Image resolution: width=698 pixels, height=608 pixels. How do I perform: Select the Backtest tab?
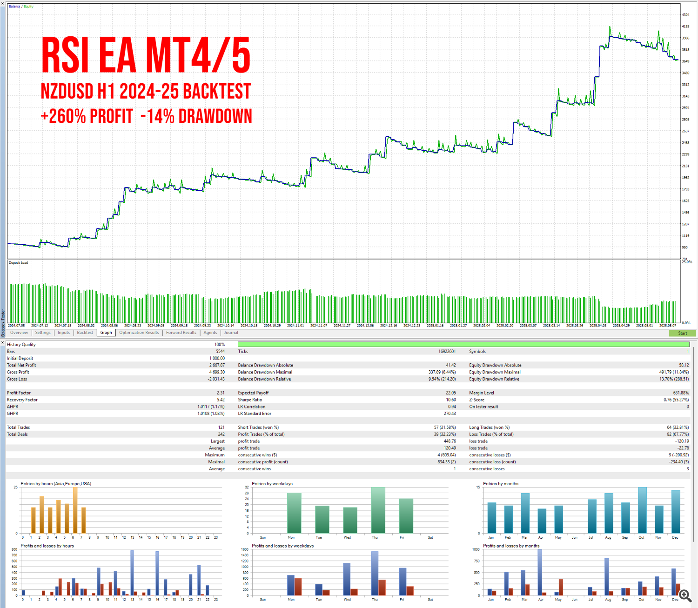pos(85,333)
